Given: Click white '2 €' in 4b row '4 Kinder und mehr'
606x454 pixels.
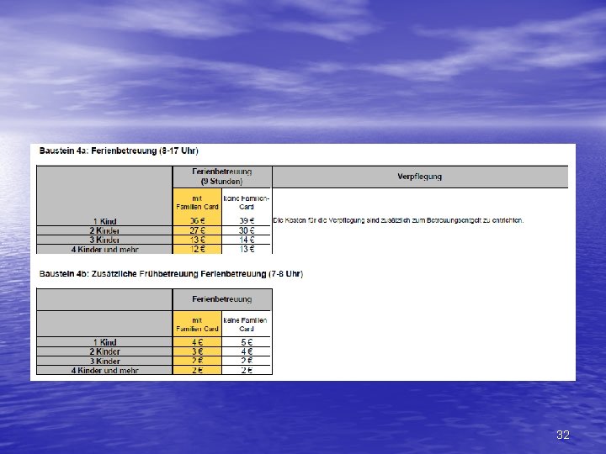Looking at the screenshot, I should pyautogui.click(x=247, y=370).
